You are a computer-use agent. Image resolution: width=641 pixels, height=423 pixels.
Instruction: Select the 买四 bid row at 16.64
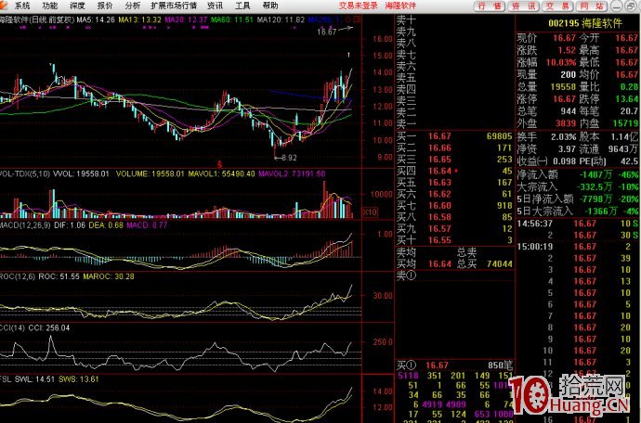(454, 171)
